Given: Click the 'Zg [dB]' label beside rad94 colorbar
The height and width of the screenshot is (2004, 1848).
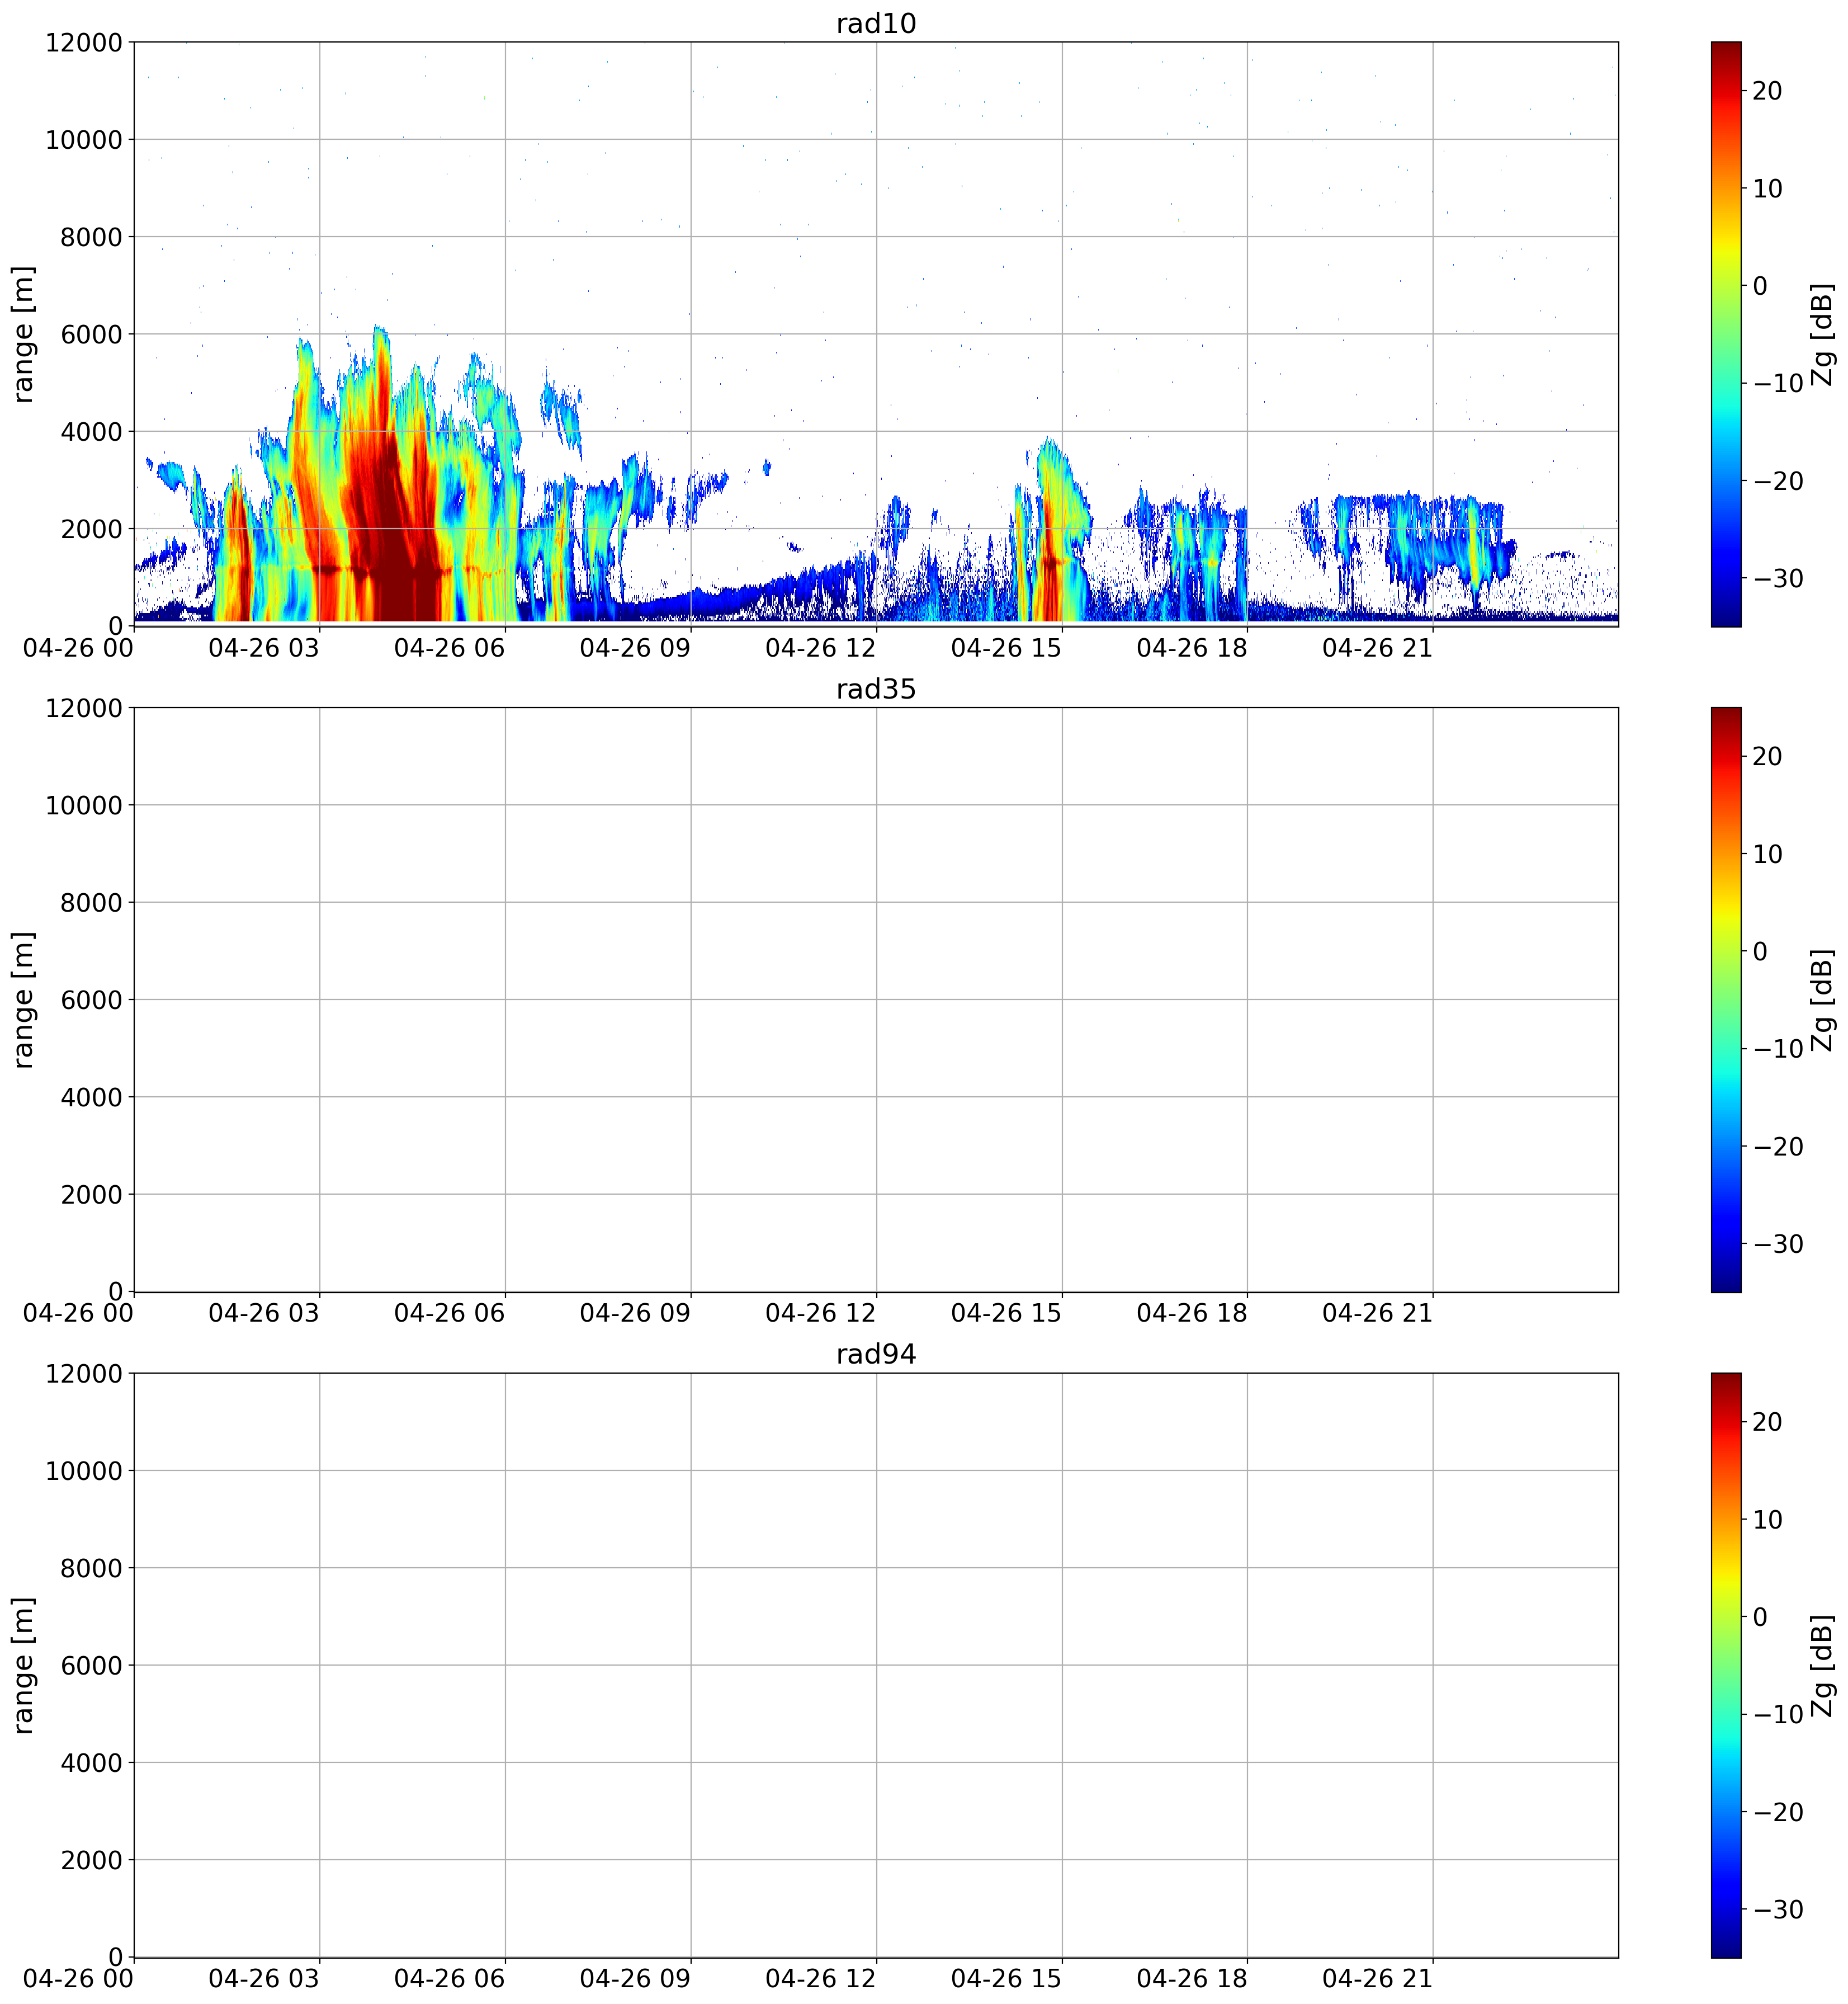Looking at the screenshot, I should point(1823,1665).
